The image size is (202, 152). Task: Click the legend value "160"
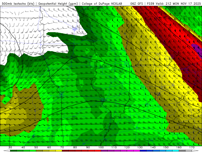pos(179,147)
